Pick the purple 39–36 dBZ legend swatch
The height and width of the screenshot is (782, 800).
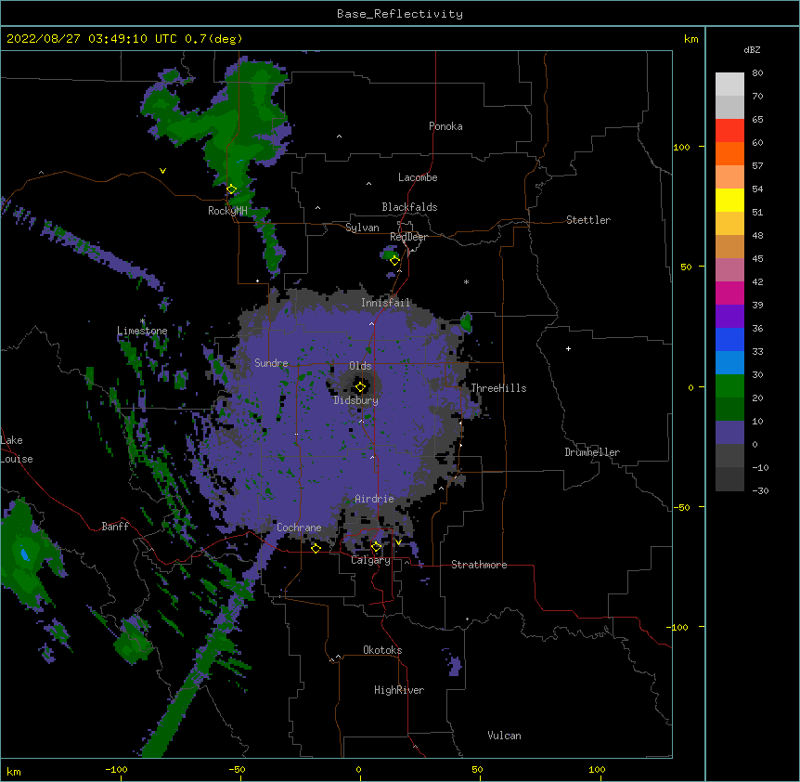click(x=729, y=317)
